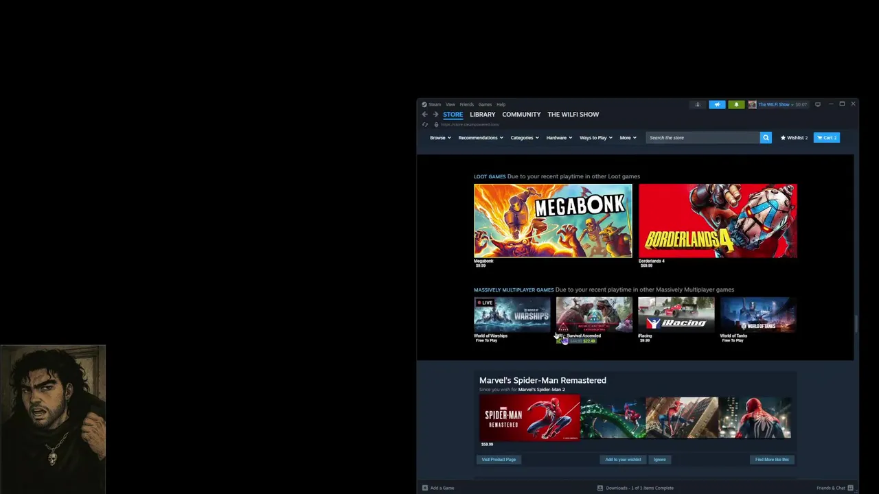Switch to the COMMUNITY tab
The width and height of the screenshot is (879, 494).
[x=521, y=115]
